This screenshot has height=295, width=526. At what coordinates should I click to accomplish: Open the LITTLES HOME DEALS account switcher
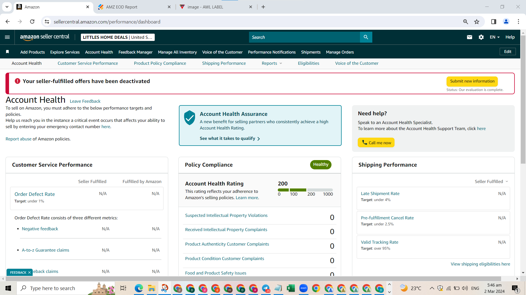pyautogui.click(x=118, y=37)
